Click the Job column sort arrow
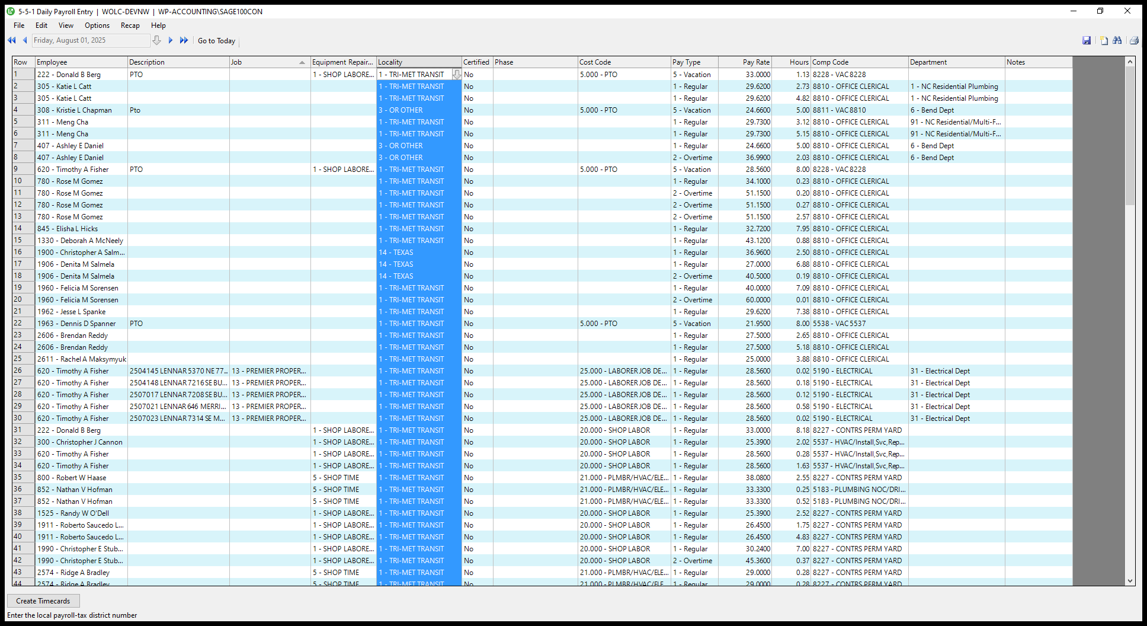 click(x=302, y=62)
